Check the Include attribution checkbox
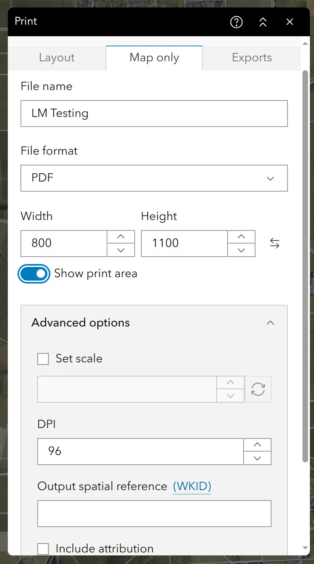Screen dimensions: 314x564 [x=43, y=549]
